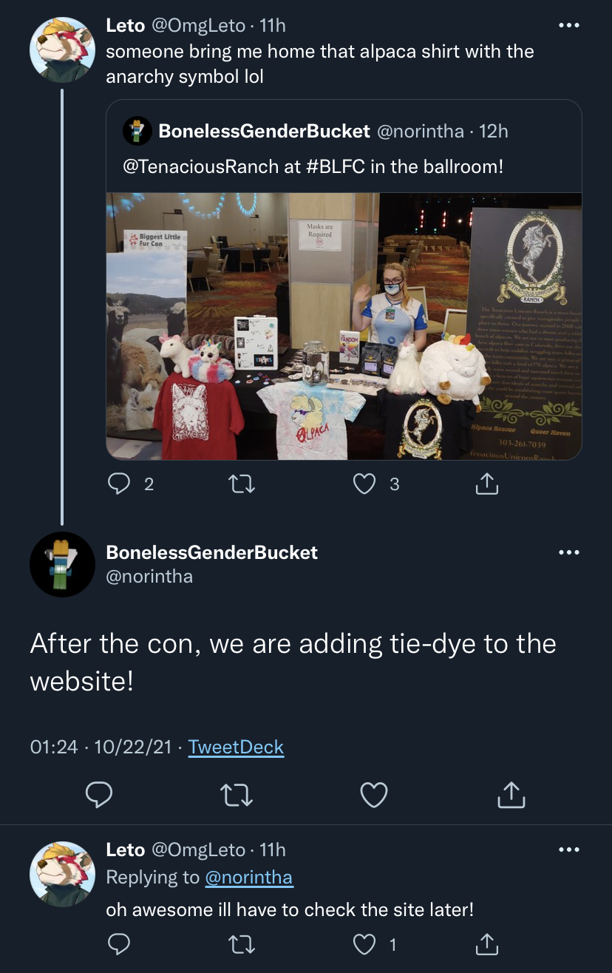Reply to Leto's "oh awesome" reply
The height and width of the screenshot is (973, 612).
(x=119, y=944)
